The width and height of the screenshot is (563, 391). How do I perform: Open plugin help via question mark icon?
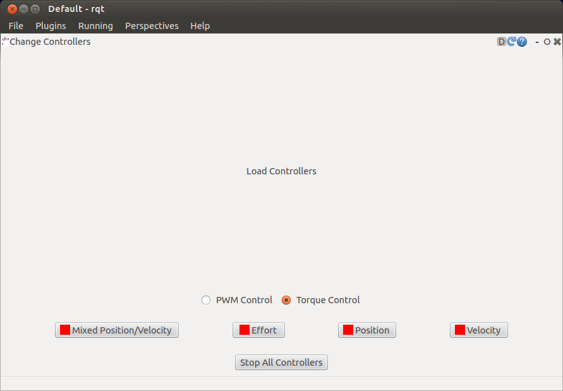coord(522,42)
